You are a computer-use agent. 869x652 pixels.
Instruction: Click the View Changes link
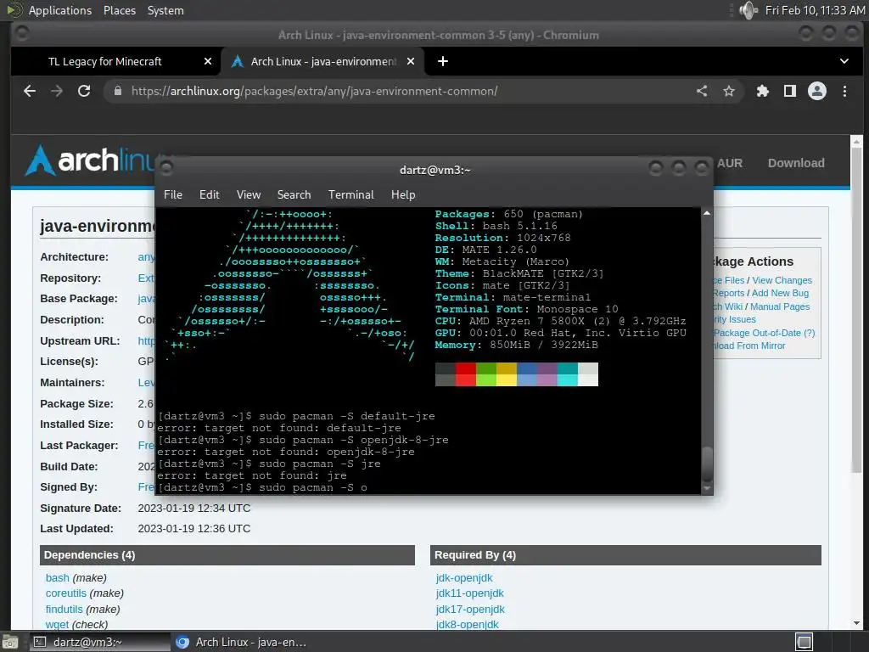782,280
